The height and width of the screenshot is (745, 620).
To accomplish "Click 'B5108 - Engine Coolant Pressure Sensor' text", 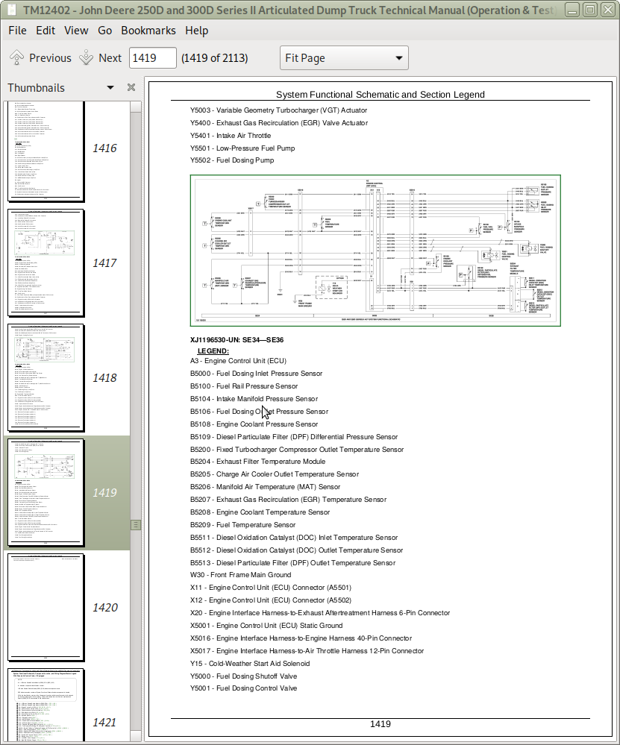I will pyautogui.click(x=254, y=424).
